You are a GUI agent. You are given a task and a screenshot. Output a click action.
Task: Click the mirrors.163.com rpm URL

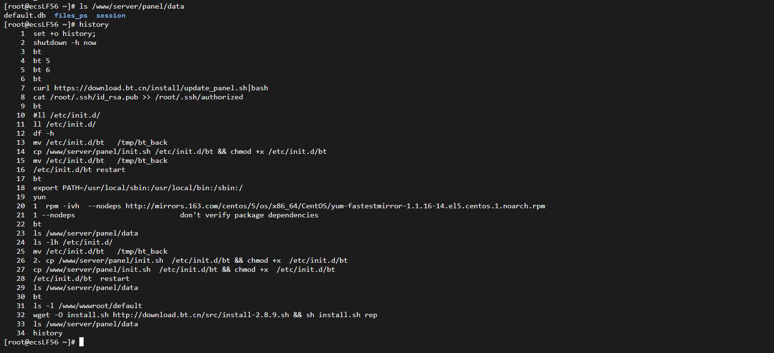(335, 206)
